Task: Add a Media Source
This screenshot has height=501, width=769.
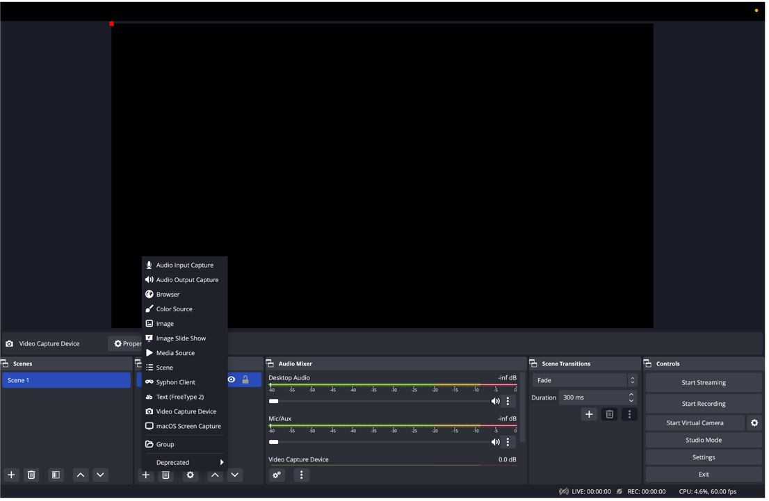Action: 185,354
